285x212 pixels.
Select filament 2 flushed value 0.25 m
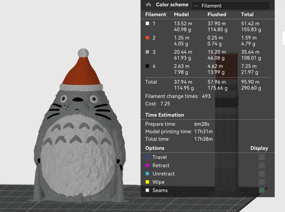[x=215, y=38]
